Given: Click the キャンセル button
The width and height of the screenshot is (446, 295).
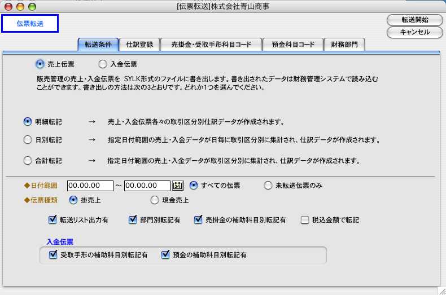Looking at the screenshot, I should click(x=415, y=32).
